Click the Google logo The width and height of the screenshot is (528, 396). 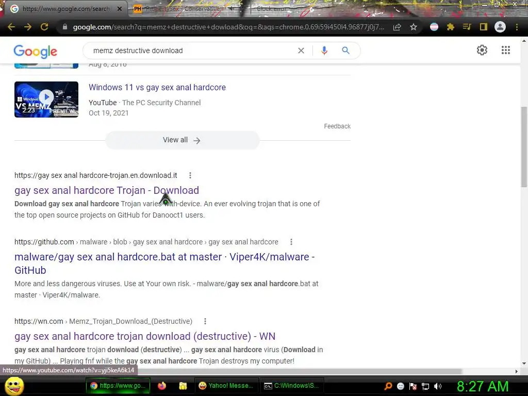[36, 51]
